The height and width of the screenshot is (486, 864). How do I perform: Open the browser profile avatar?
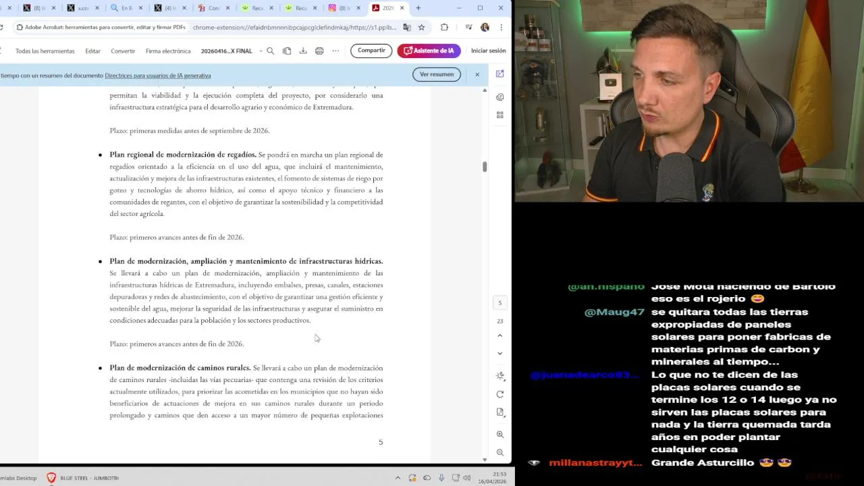485,28
